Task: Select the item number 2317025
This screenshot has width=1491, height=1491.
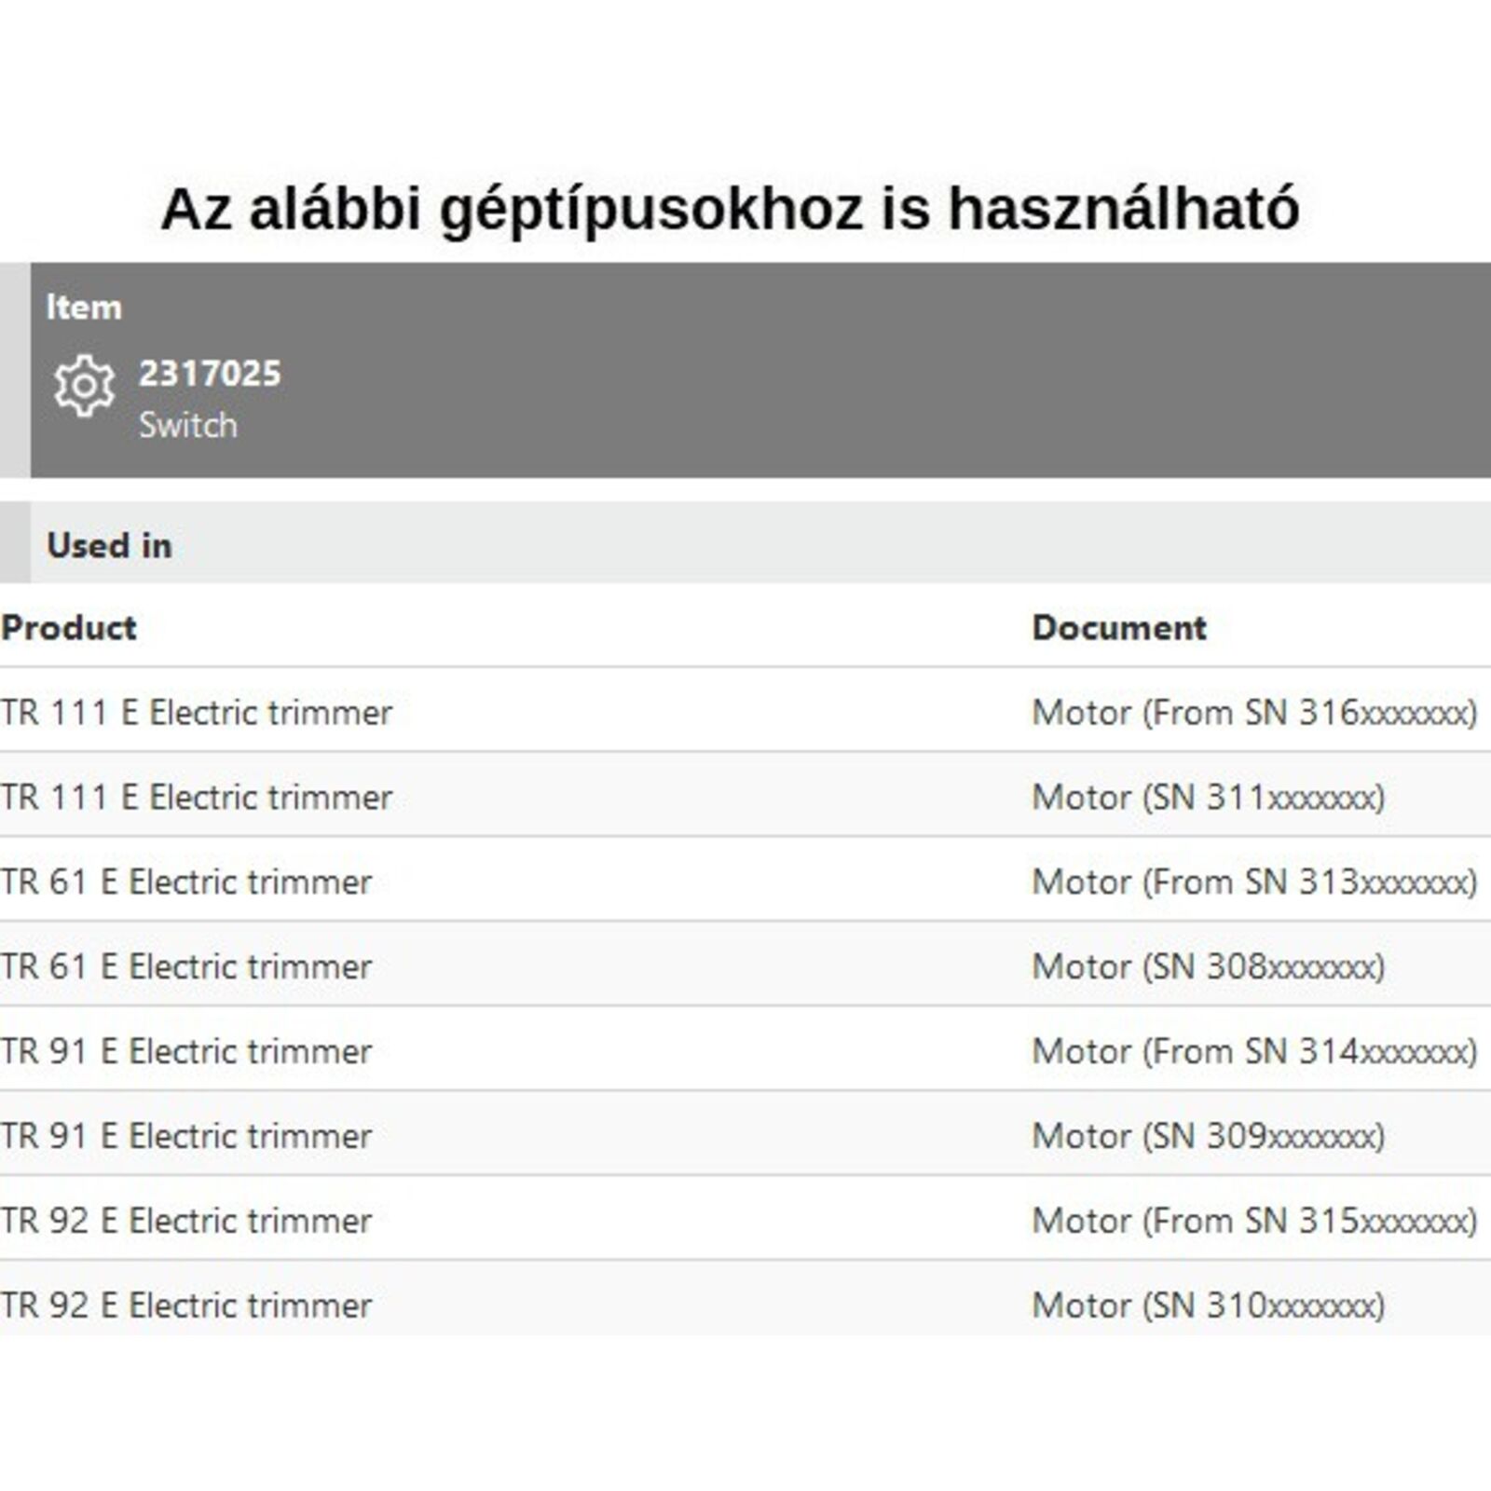Action: pyautogui.click(x=210, y=374)
